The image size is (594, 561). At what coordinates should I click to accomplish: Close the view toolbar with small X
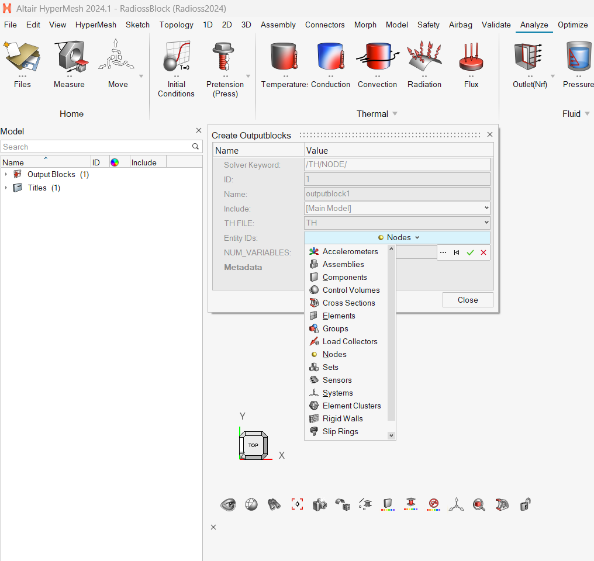click(x=213, y=527)
